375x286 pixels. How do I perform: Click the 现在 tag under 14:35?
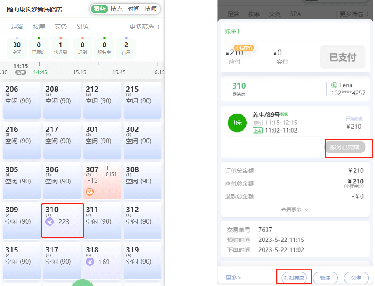[x=21, y=72]
